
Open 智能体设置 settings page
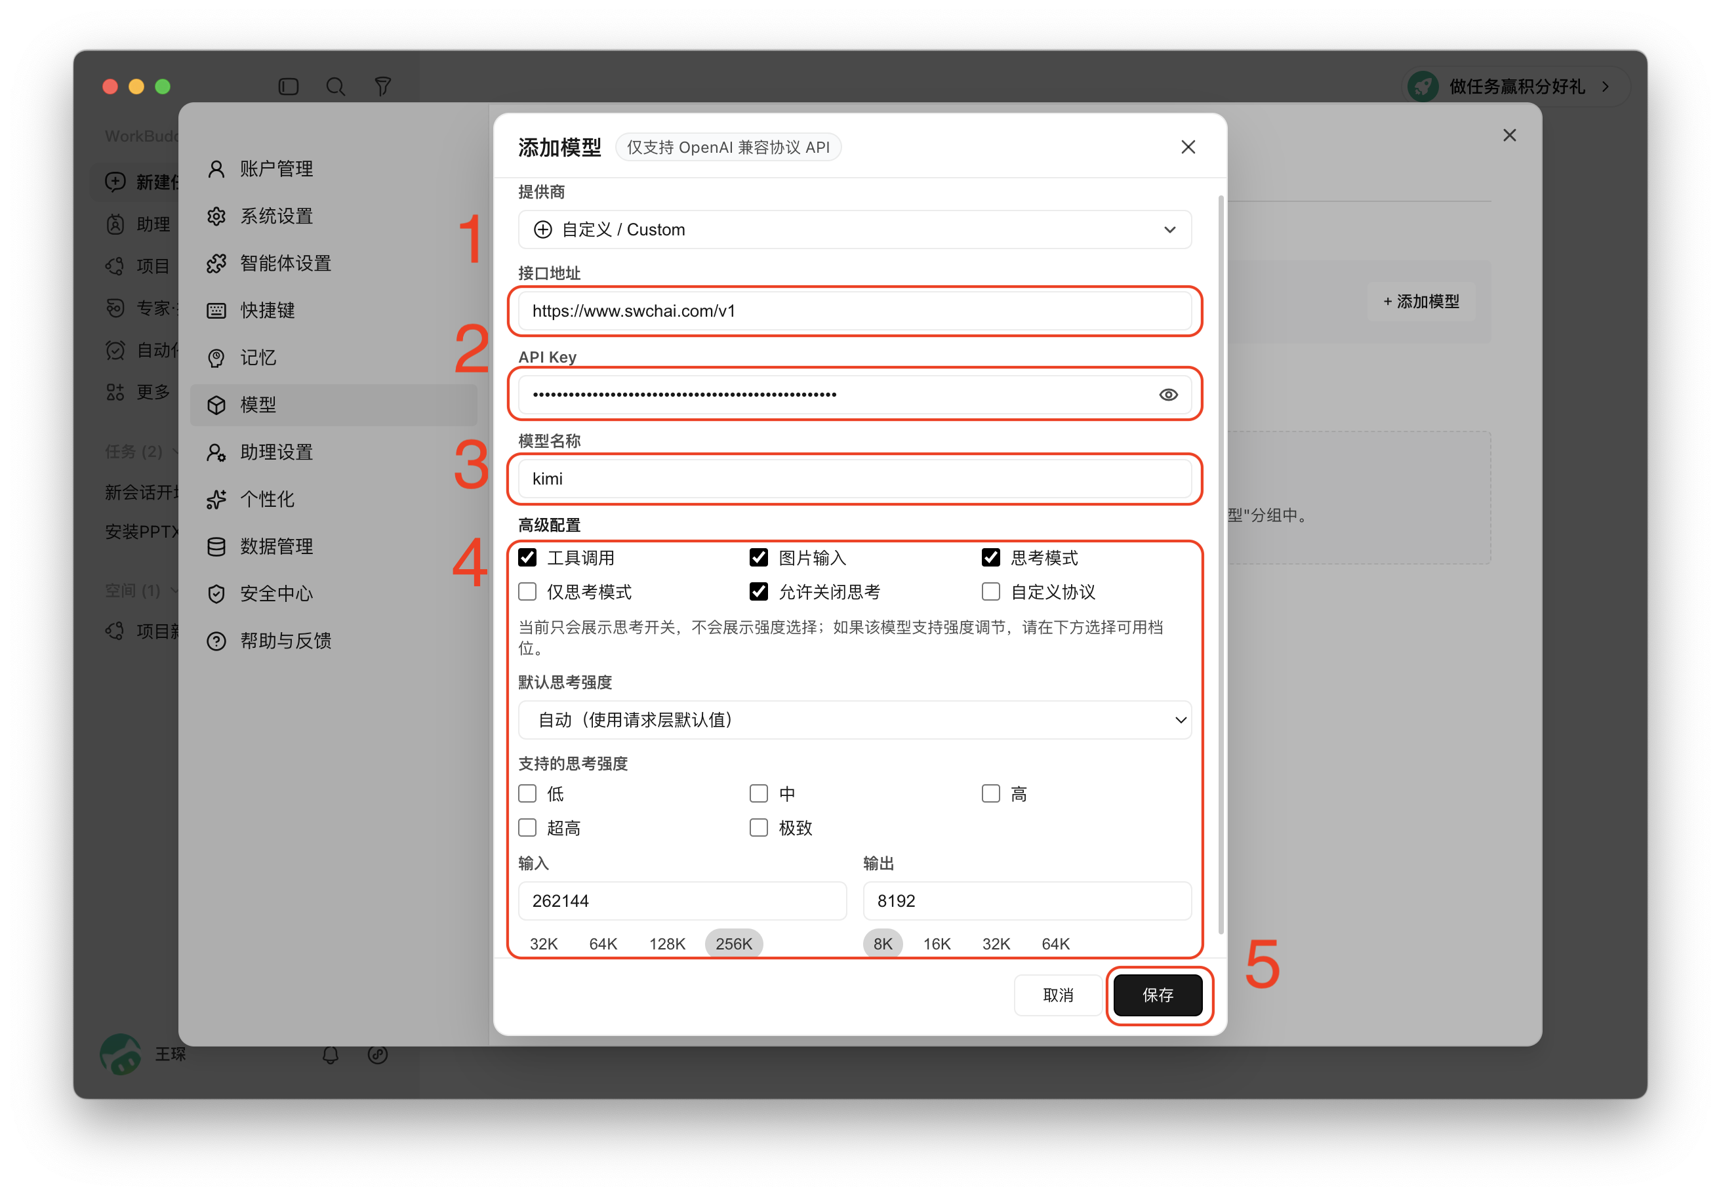(334, 263)
